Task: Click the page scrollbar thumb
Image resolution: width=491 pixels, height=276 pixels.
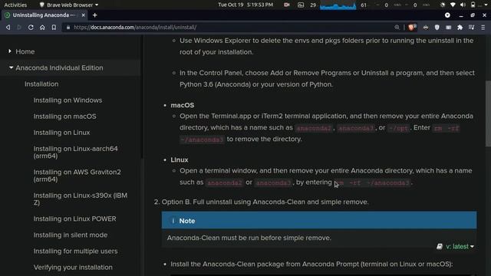Action: (x=488, y=113)
